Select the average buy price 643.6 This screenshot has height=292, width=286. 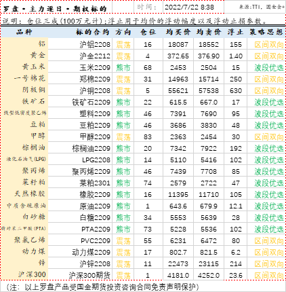point(178,206)
